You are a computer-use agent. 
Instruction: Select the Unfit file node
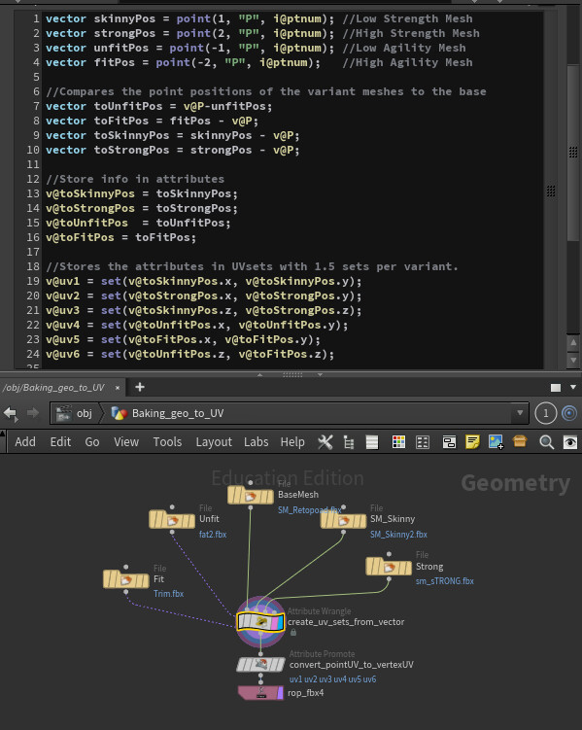click(172, 520)
